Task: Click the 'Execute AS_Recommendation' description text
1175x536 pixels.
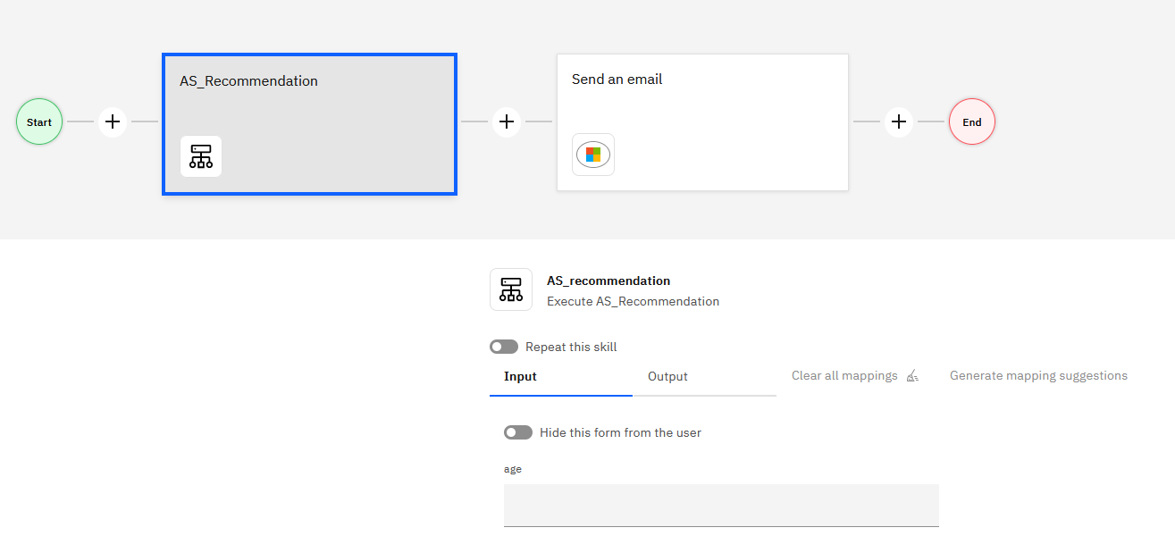Action: pyautogui.click(x=633, y=301)
